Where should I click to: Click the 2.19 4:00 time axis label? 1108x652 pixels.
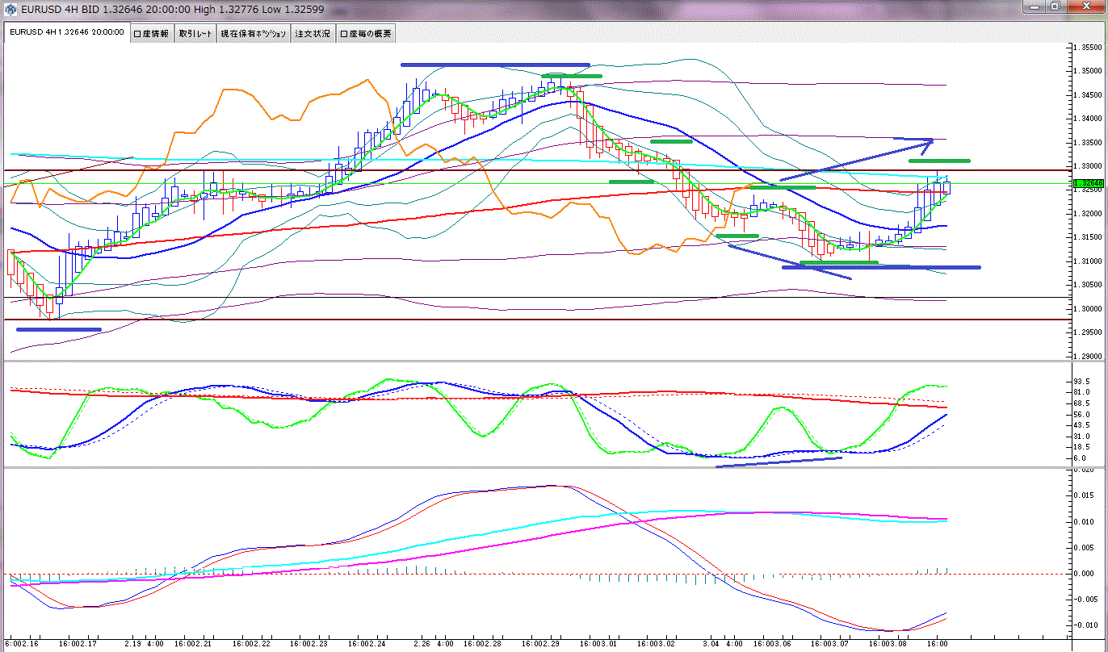(x=144, y=644)
